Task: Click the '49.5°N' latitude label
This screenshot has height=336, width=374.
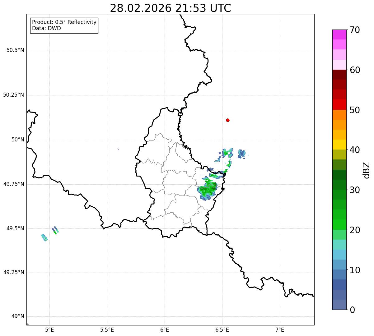Action: coord(15,228)
